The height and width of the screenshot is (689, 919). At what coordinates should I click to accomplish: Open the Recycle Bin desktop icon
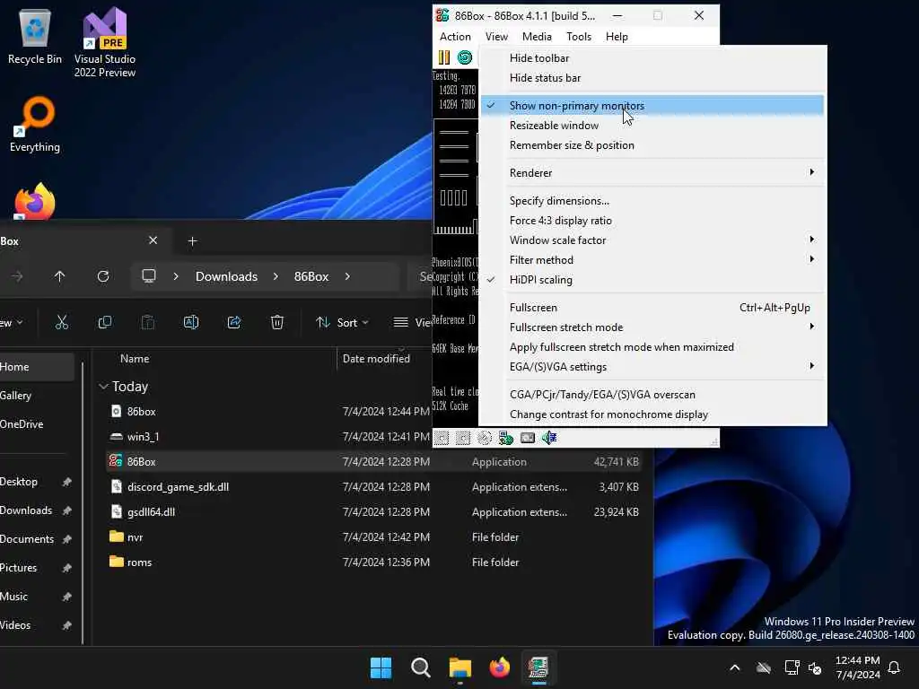point(35,36)
